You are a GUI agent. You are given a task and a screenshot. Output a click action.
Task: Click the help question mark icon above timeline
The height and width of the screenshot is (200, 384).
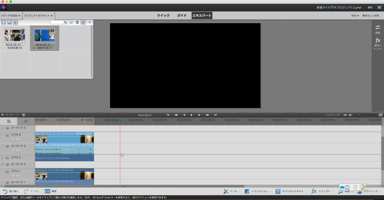coord(24,115)
